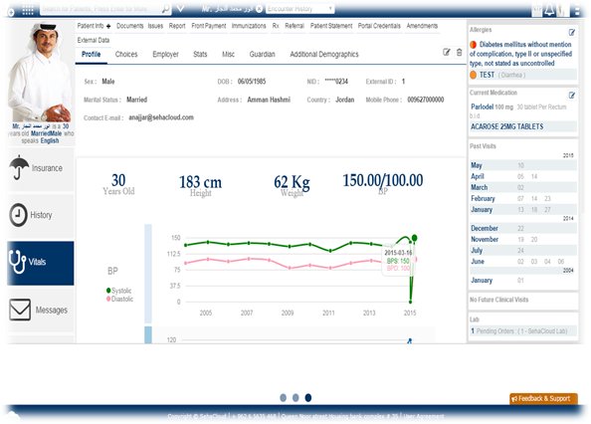Click the large green 2015 systolic point
591x424 pixels.
pyautogui.click(x=415, y=238)
